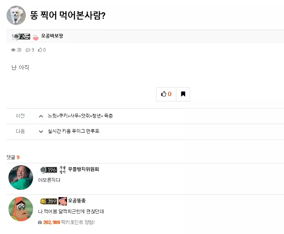Click the white dog profile picture
Viewport: 284px width, 234px height.
coord(16,15)
